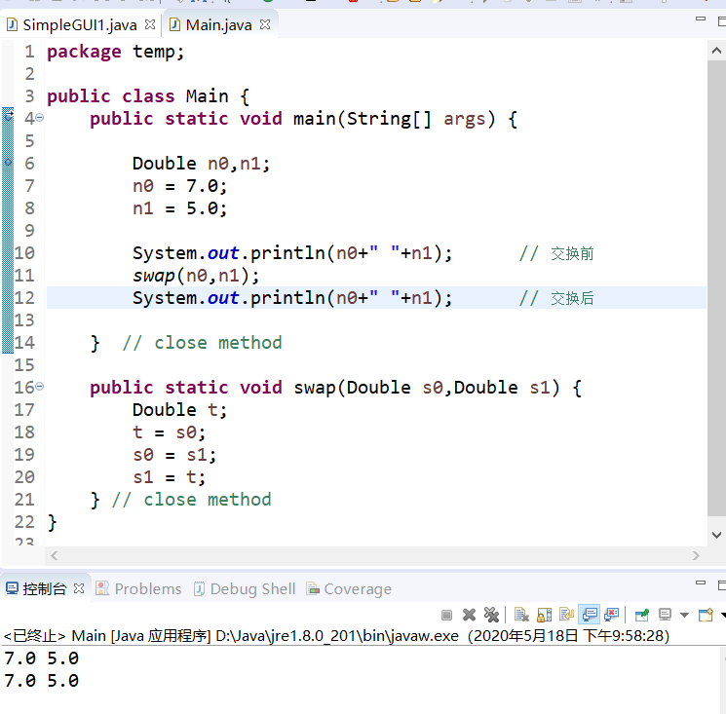726x714 pixels.
Task: Click the Display Selected Console icon
Action: point(665,615)
